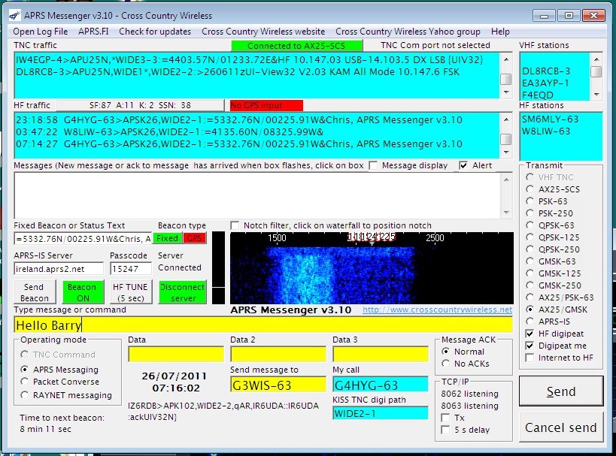Uncheck the HF digipeat option
616x456 pixels.
pyautogui.click(x=531, y=334)
